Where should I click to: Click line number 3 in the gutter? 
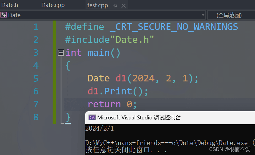tap(36, 53)
